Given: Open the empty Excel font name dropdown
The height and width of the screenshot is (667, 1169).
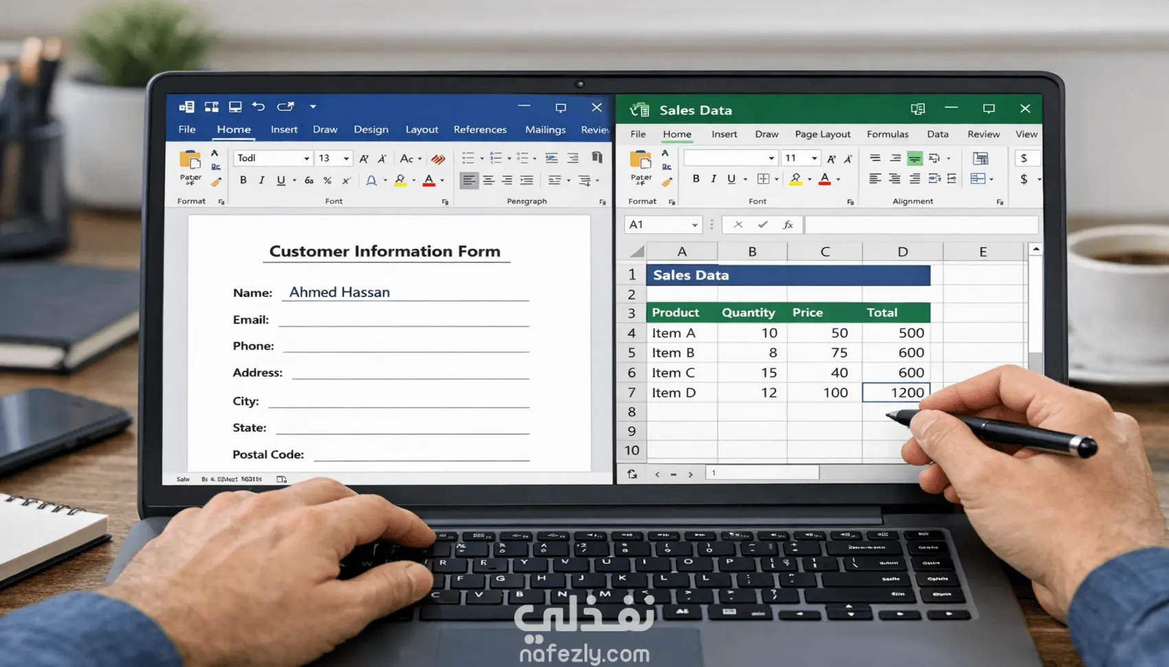Looking at the screenshot, I should pyautogui.click(x=772, y=158).
